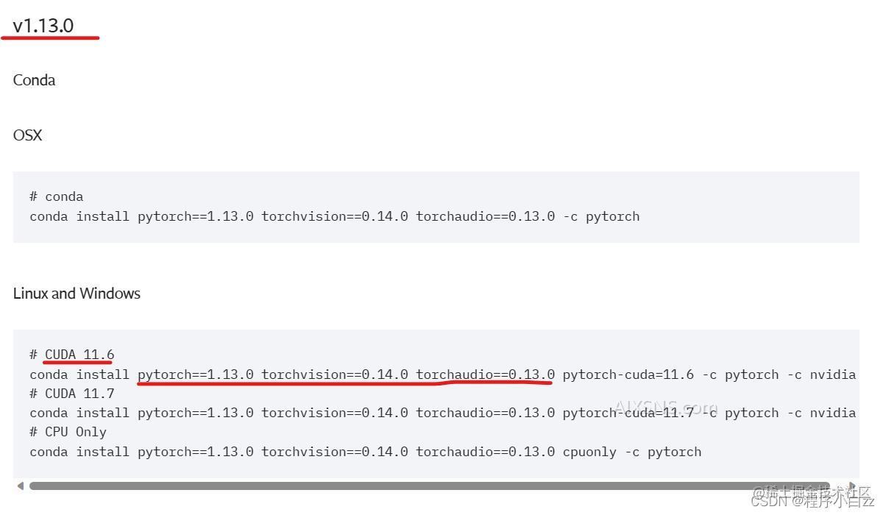Click 'pytorch-cuda=11.7' in the install command
886x515 pixels.
(x=628, y=413)
